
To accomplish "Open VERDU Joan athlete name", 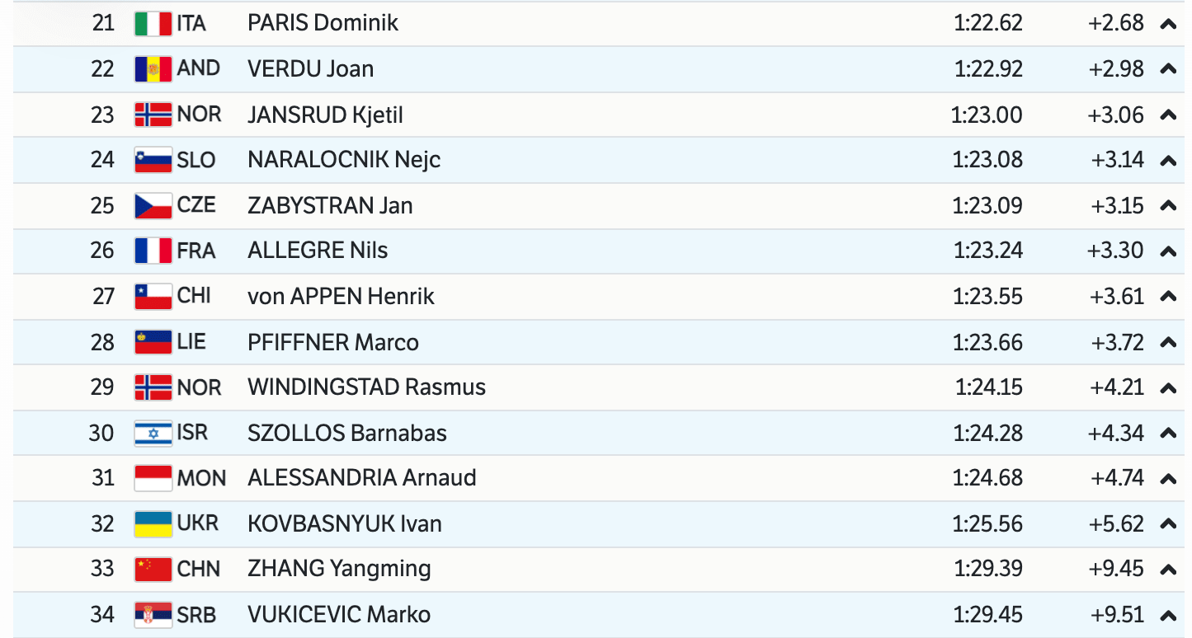I will pyautogui.click(x=310, y=68).
